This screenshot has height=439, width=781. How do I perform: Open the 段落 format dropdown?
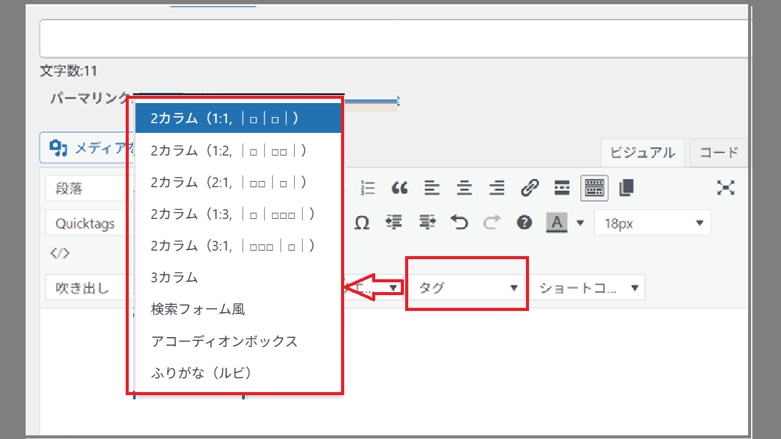pyautogui.click(x=90, y=188)
